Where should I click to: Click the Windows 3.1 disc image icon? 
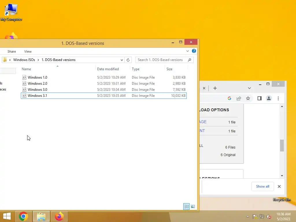(24, 95)
